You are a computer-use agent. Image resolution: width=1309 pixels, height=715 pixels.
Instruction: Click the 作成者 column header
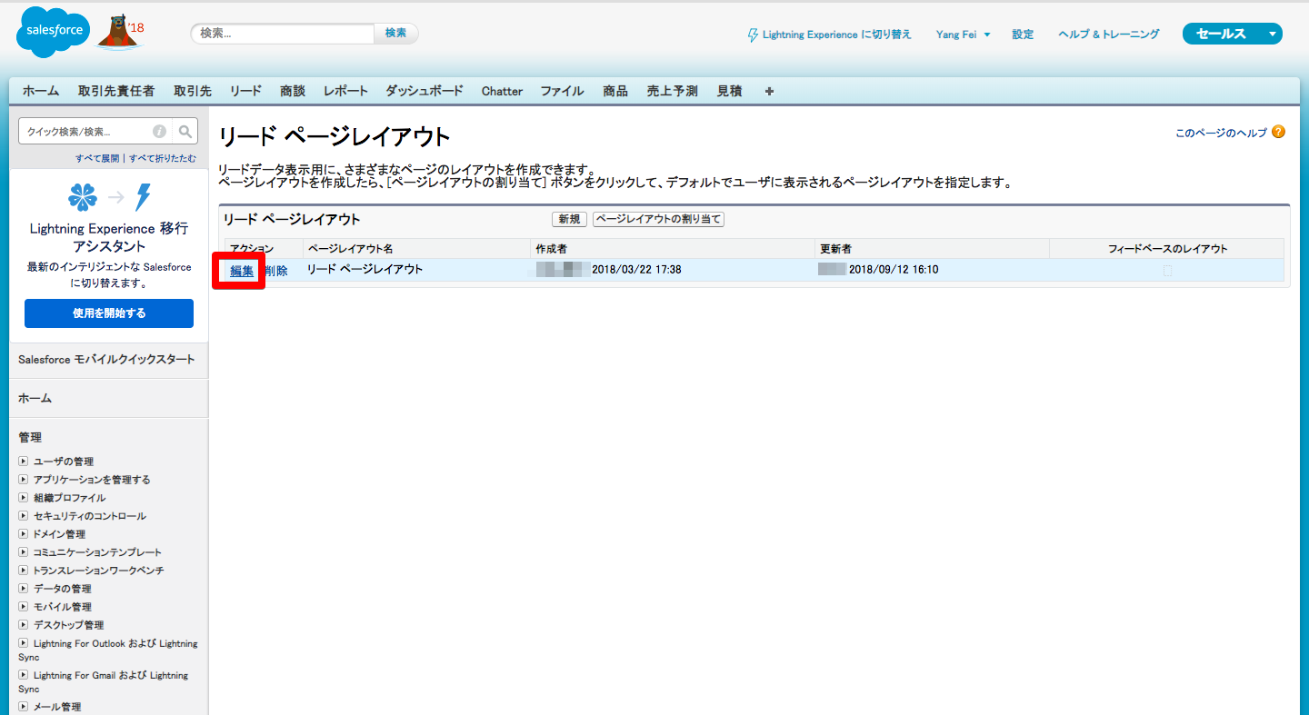552,249
